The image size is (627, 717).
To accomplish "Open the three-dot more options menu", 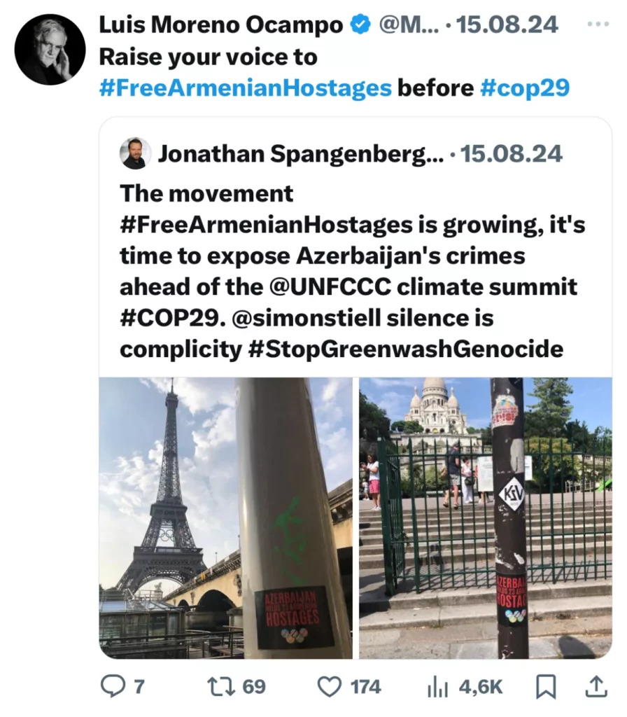I will [598, 24].
